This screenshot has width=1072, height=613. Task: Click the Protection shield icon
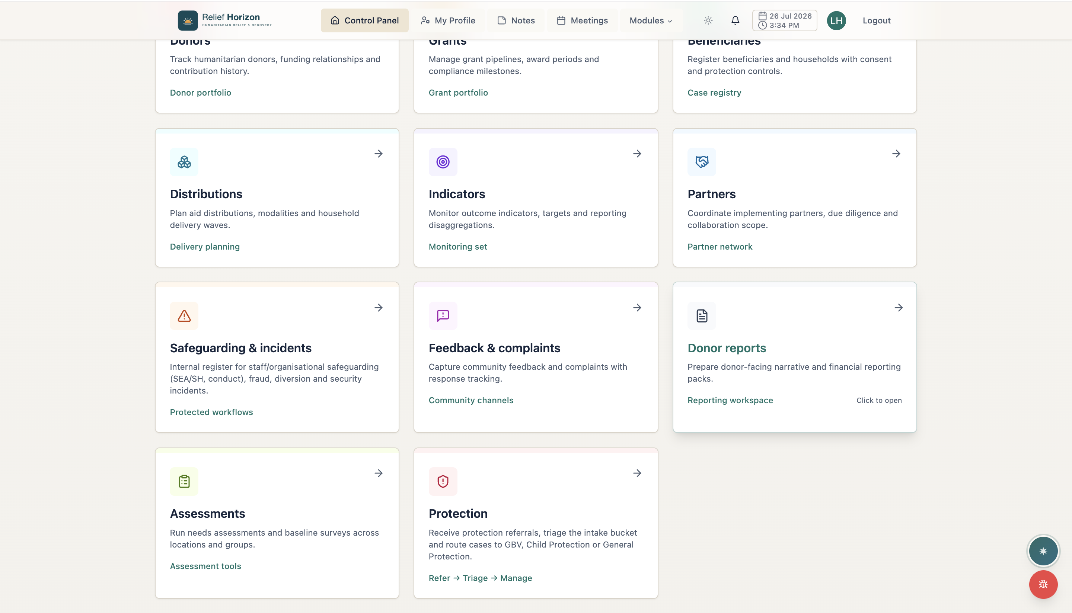tap(443, 481)
